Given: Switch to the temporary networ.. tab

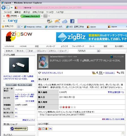Looking at the screenshot, I should point(34,27).
